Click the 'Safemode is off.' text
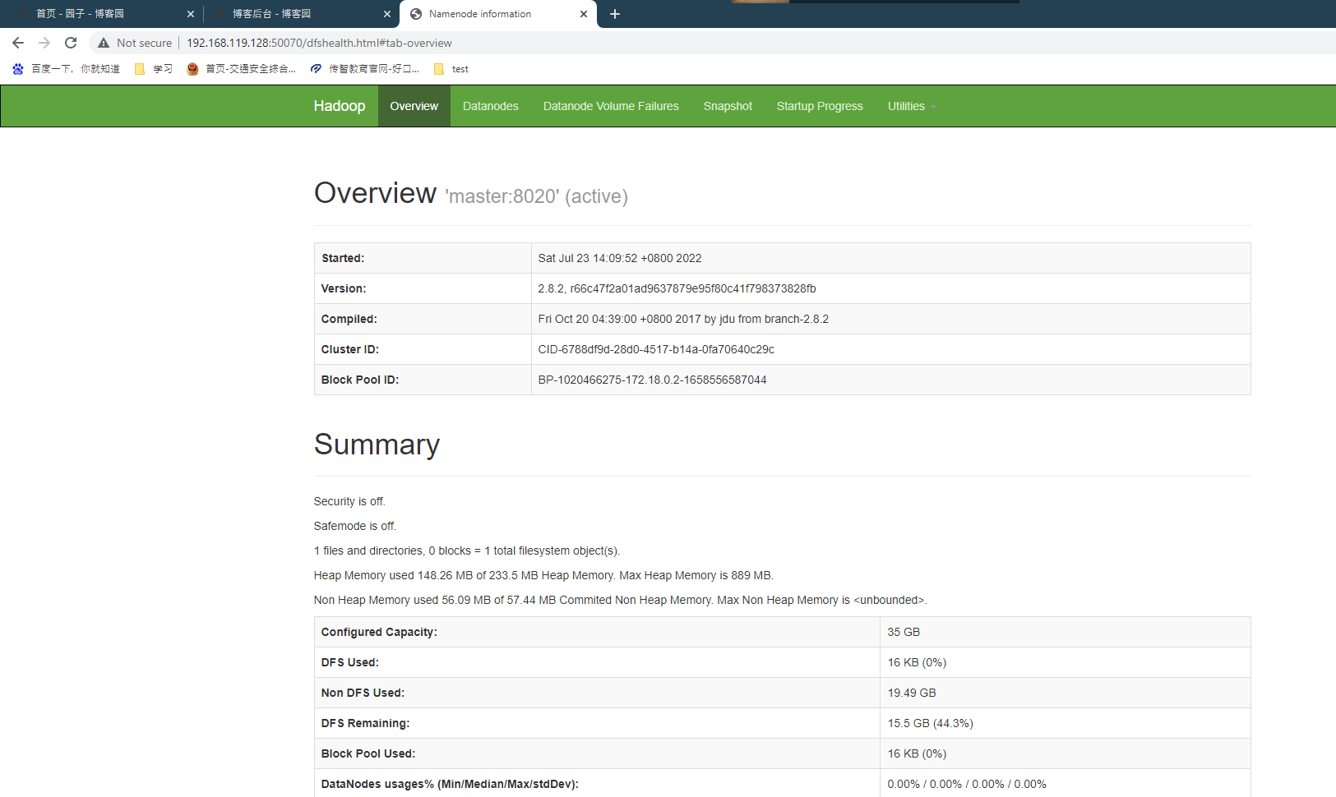 (355, 526)
